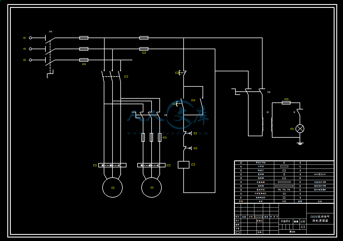Viewport: 343px width, 241px height.
Task: Select the 设计 cell in title block
Action: [x=237, y=221]
